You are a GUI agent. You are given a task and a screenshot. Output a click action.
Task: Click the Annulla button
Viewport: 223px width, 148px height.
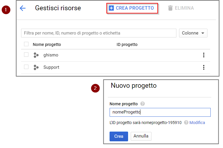(x=141, y=136)
